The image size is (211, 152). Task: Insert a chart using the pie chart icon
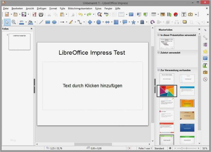pos(176,15)
